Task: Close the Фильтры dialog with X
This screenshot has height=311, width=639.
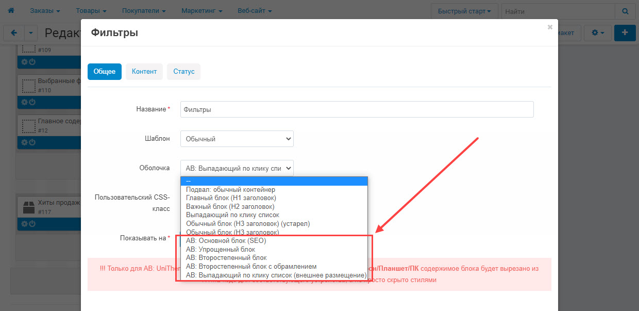Action: point(550,27)
